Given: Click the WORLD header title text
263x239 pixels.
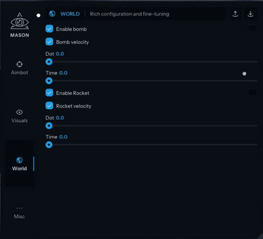Looking at the screenshot, I should coord(70,14).
